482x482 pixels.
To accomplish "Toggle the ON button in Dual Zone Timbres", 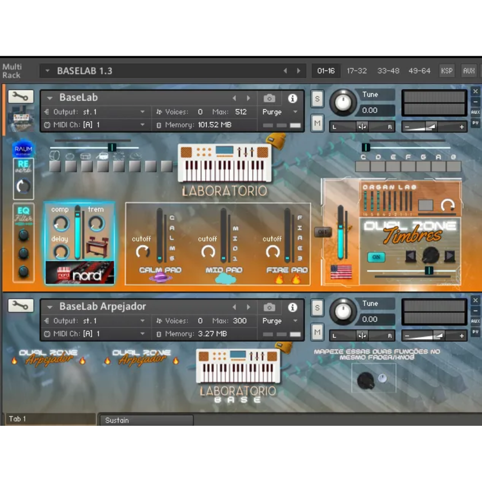I will [x=376, y=257].
